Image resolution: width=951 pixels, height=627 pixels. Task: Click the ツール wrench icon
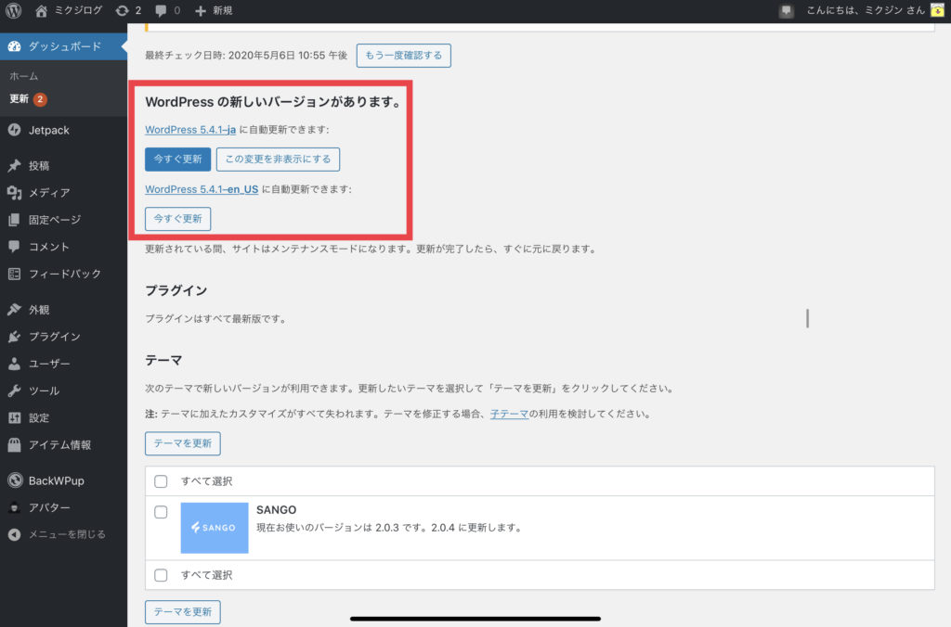14,390
